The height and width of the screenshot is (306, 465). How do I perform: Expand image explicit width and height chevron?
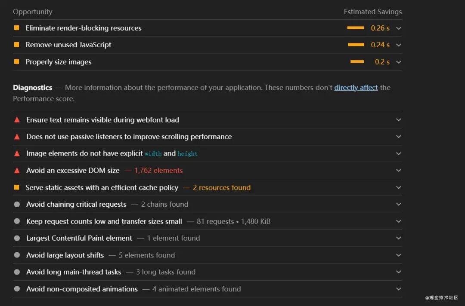[x=399, y=154]
